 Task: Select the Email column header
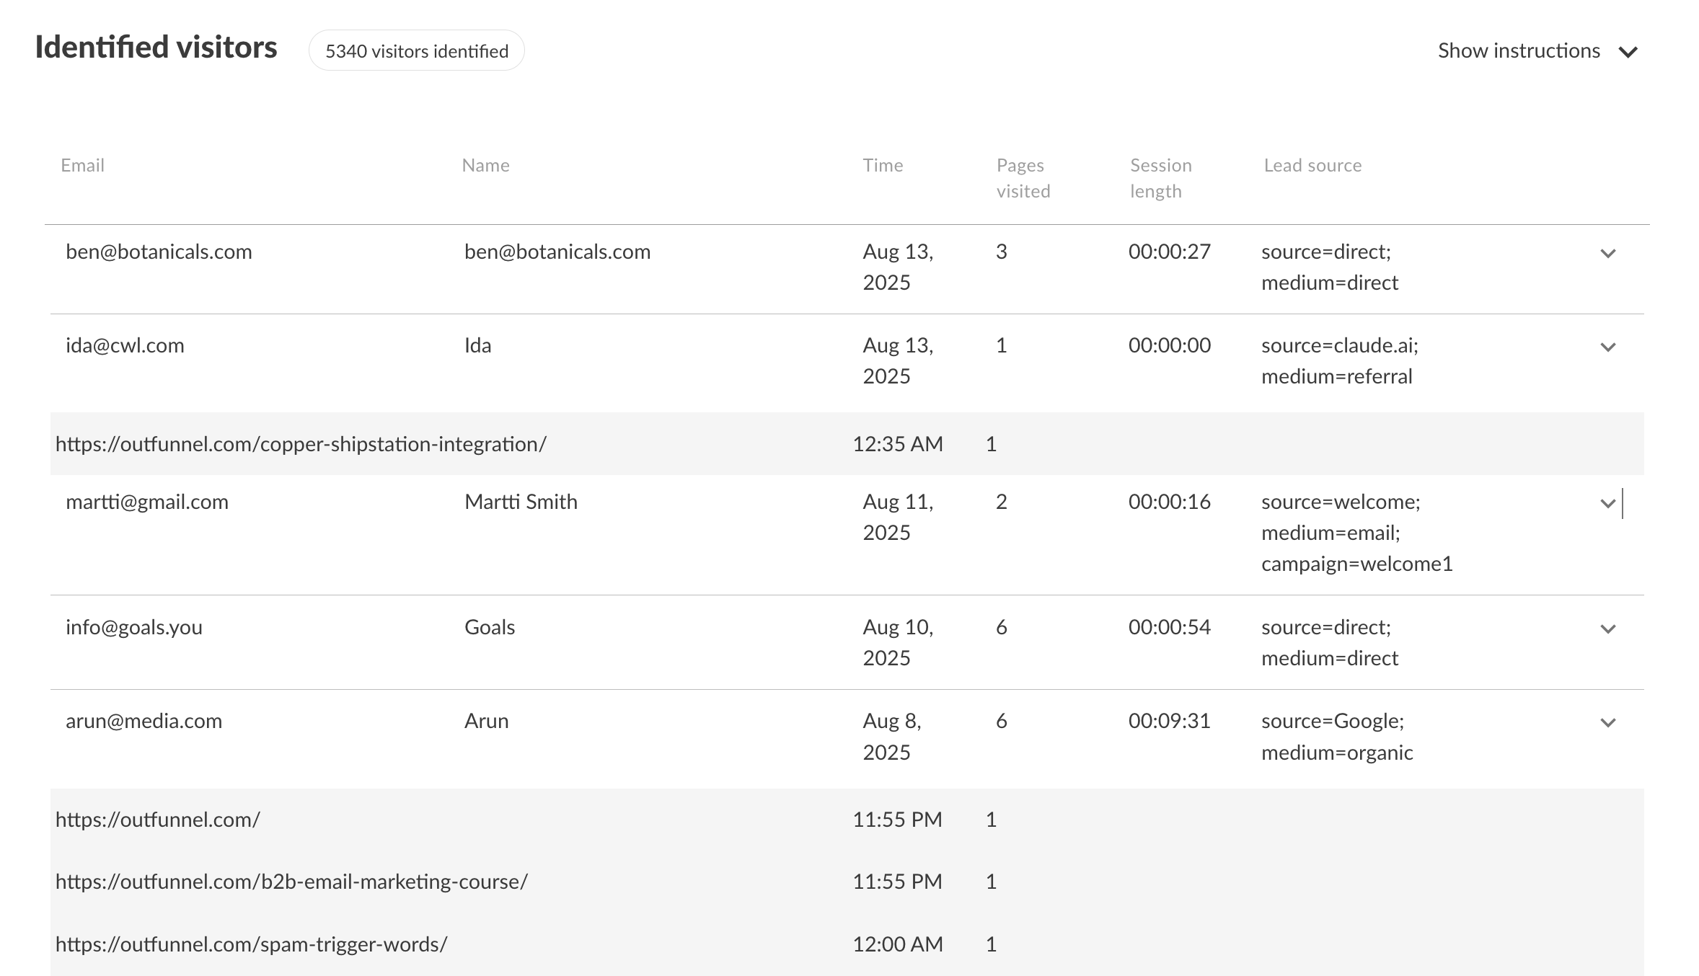[x=82, y=165]
